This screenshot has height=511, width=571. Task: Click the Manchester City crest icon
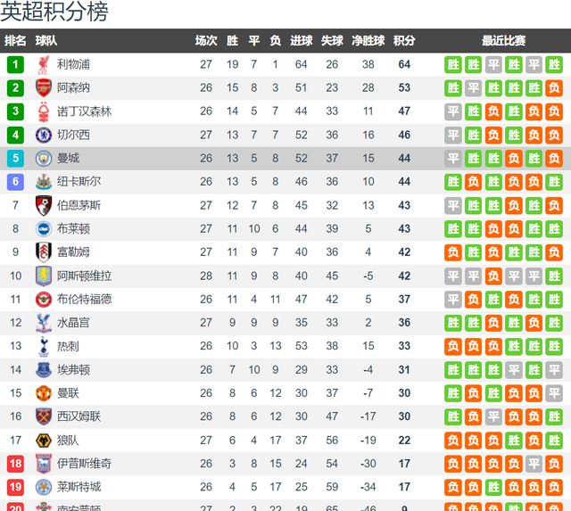tap(44, 159)
